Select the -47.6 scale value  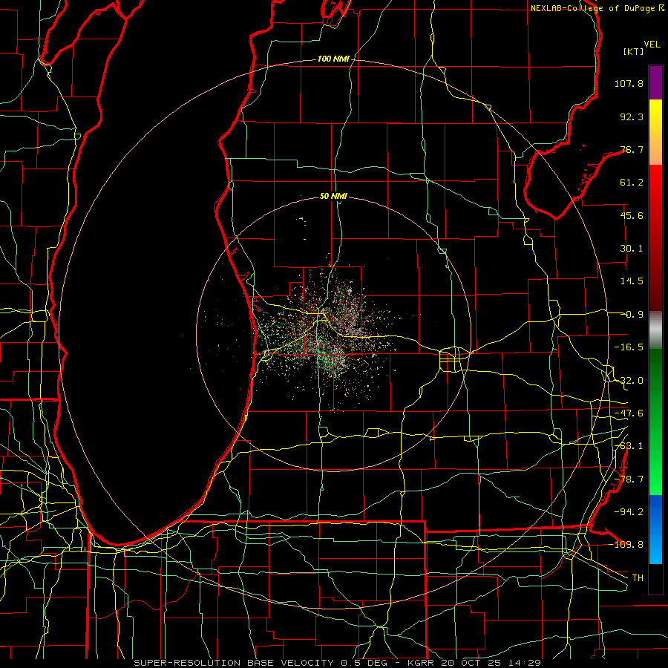(629, 413)
